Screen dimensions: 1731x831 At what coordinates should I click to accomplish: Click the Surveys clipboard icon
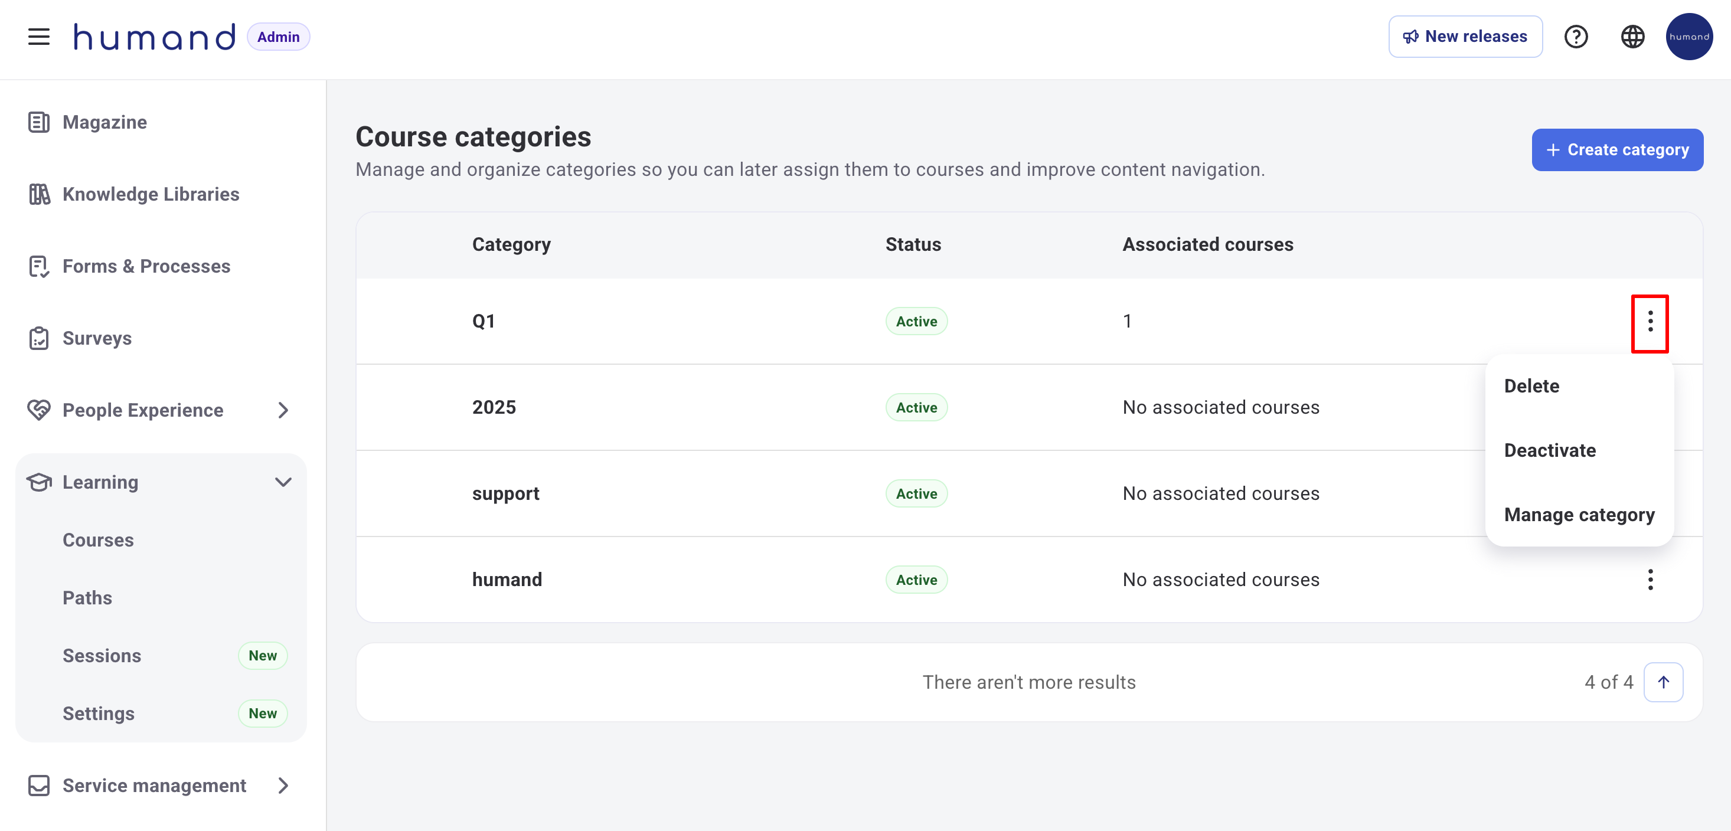click(39, 338)
